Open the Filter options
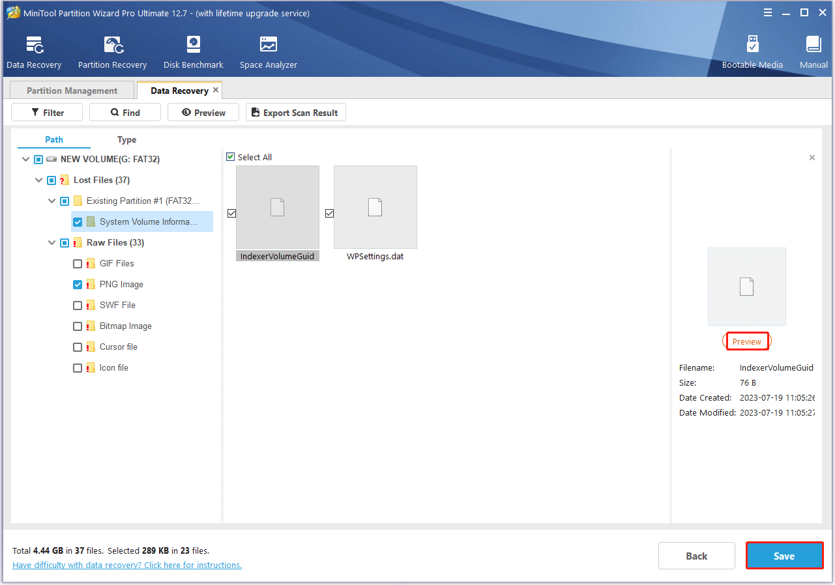This screenshot has height=585, width=835. pyautogui.click(x=47, y=112)
